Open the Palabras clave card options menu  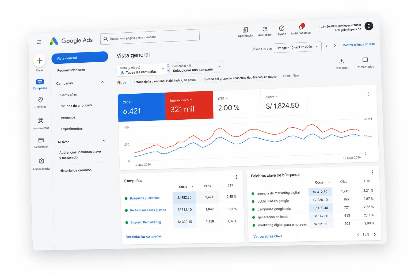pyautogui.click(x=372, y=173)
